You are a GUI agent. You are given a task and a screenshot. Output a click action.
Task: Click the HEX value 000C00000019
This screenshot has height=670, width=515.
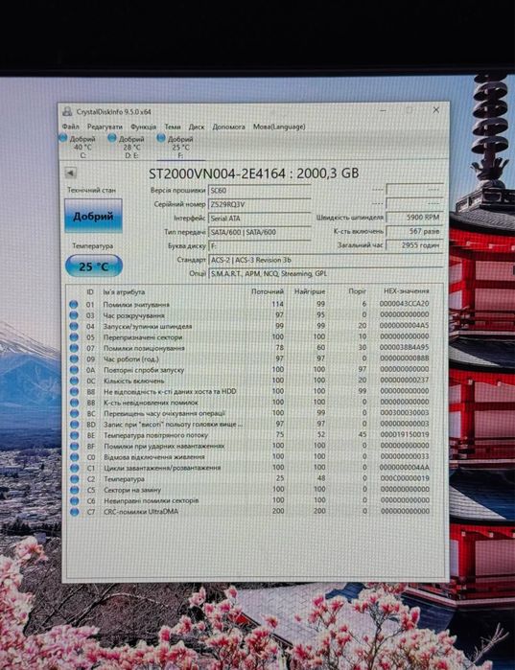click(x=405, y=478)
